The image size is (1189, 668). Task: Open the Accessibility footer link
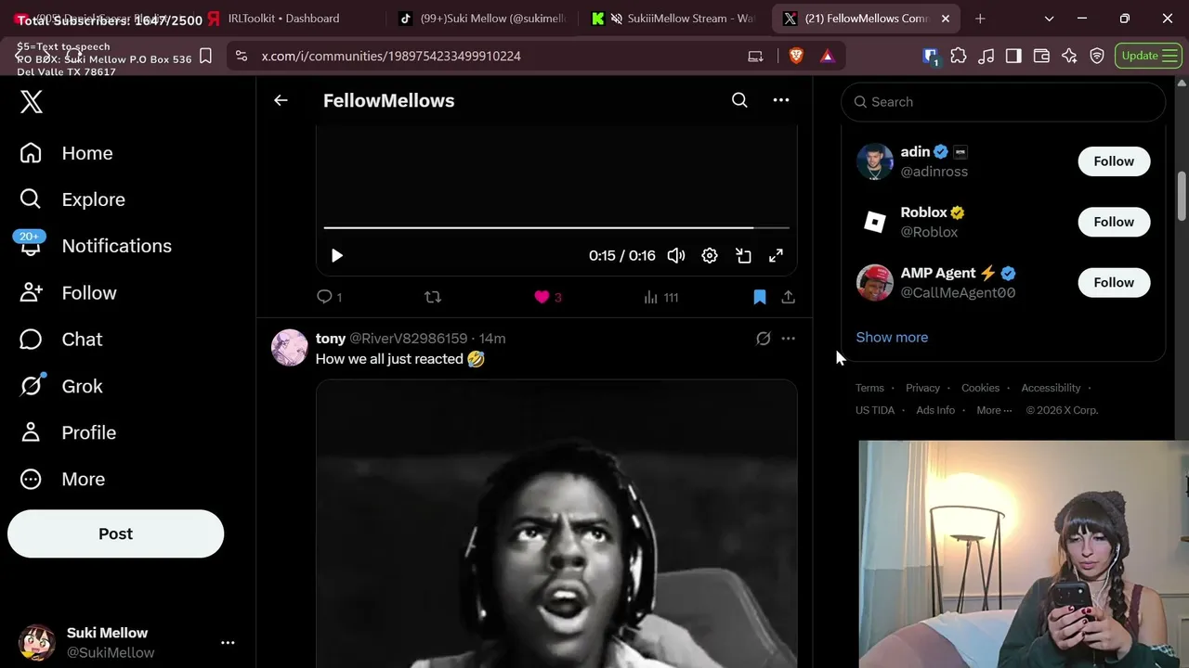point(1051,388)
